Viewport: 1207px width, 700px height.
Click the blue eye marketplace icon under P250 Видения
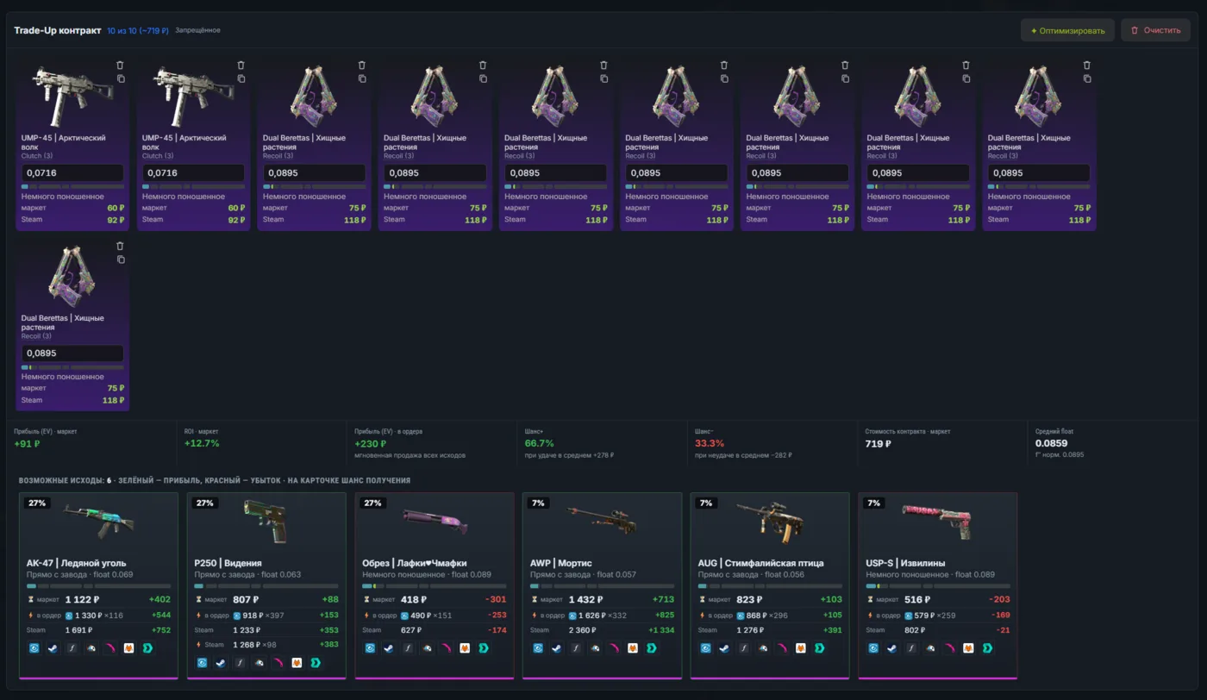tap(202, 663)
